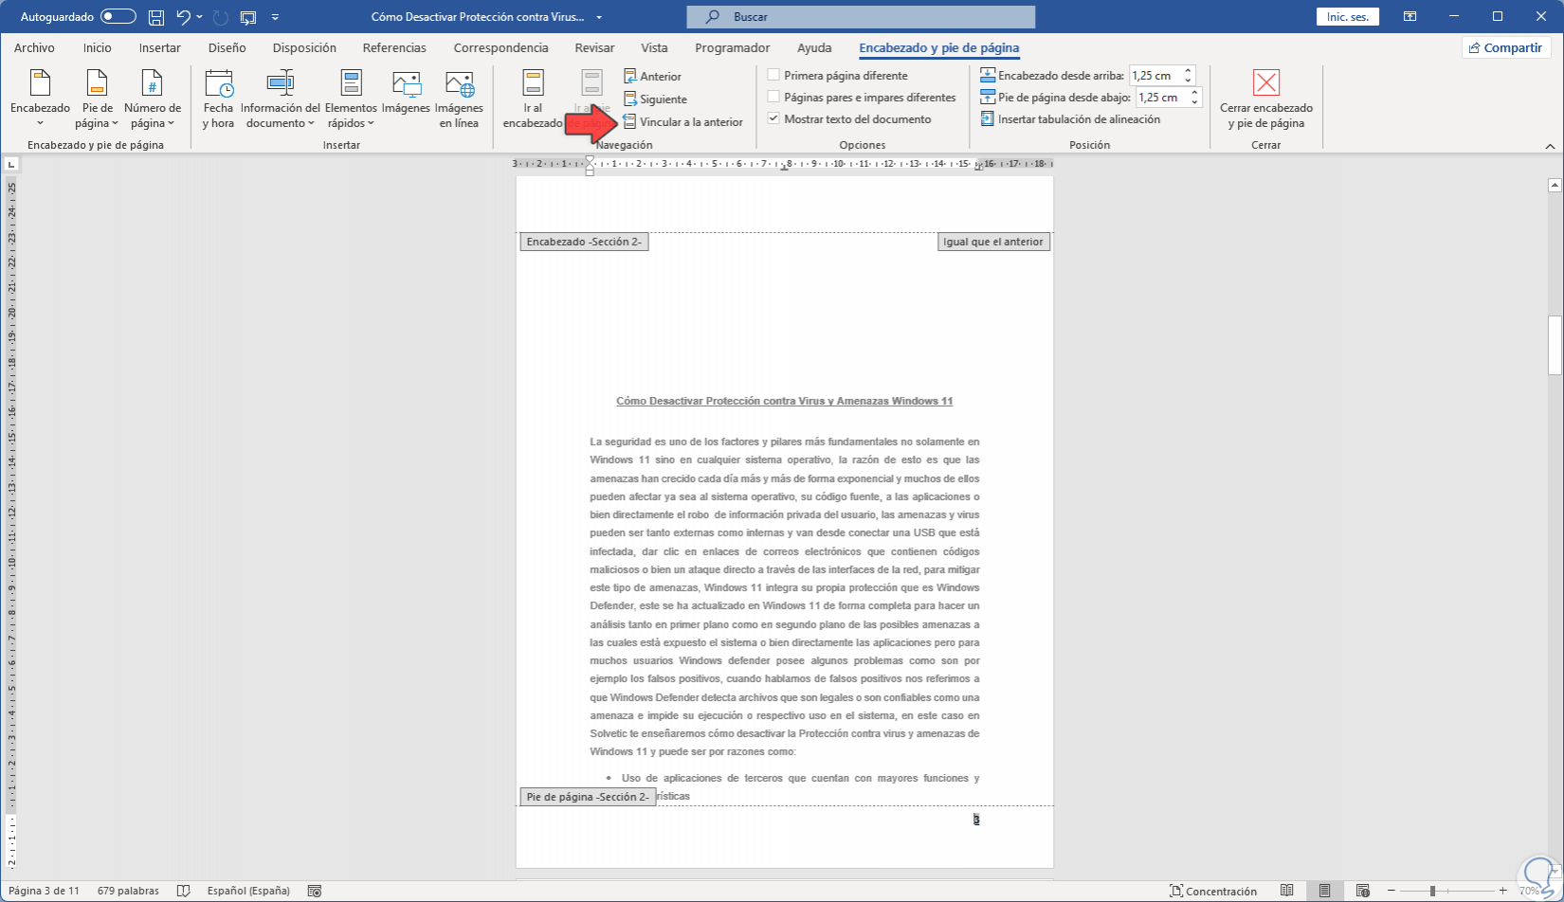
Task: Switch to Web Layout view
Action: point(1362,891)
